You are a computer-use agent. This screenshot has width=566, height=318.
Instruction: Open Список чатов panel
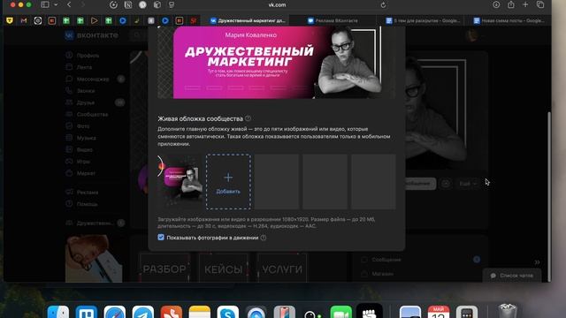(x=512, y=276)
